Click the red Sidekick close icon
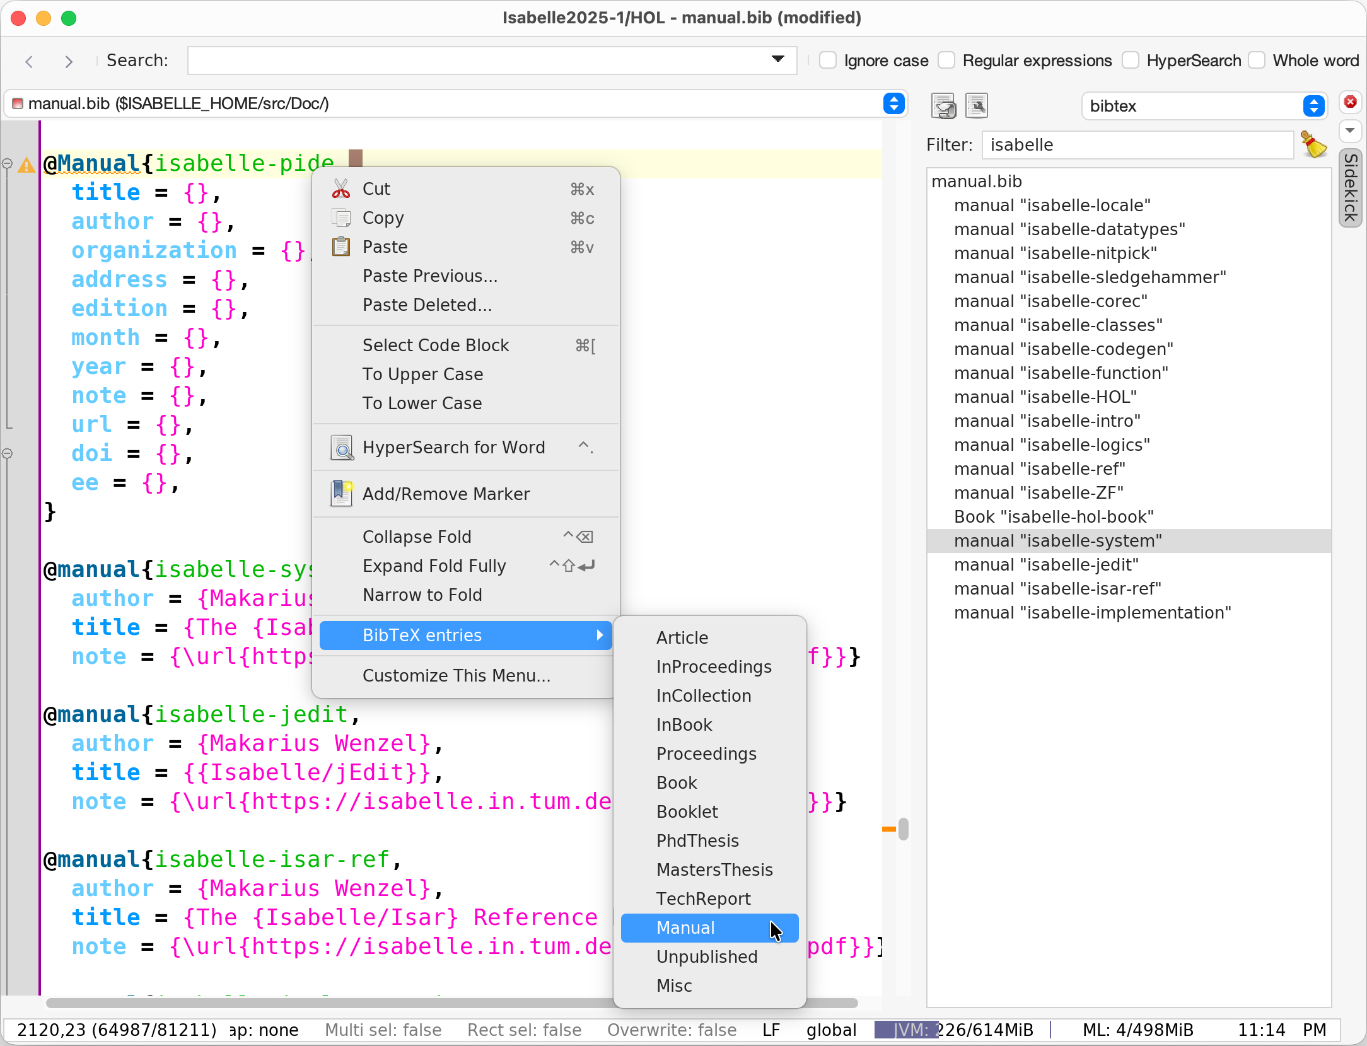Image resolution: width=1367 pixels, height=1046 pixels. (x=1350, y=102)
